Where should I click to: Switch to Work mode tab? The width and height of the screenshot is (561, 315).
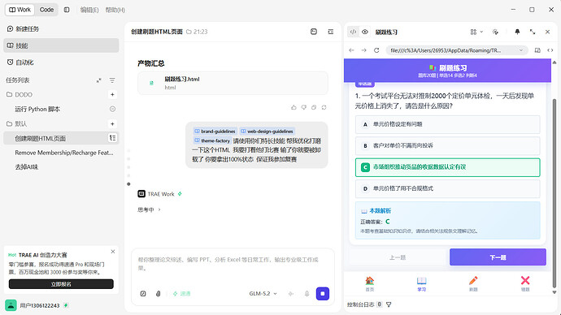[x=20, y=10]
